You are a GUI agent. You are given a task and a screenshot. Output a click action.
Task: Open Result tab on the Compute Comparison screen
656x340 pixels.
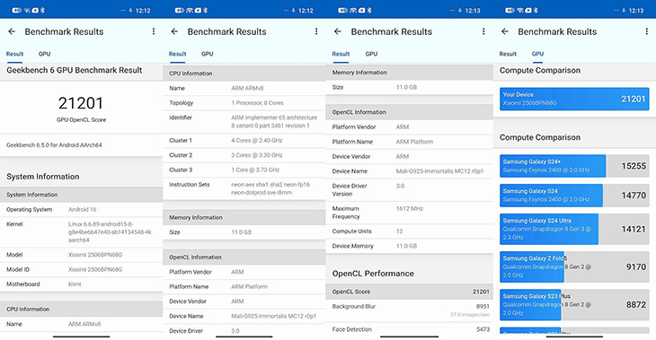pyautogui.click(x=508, y=54)
